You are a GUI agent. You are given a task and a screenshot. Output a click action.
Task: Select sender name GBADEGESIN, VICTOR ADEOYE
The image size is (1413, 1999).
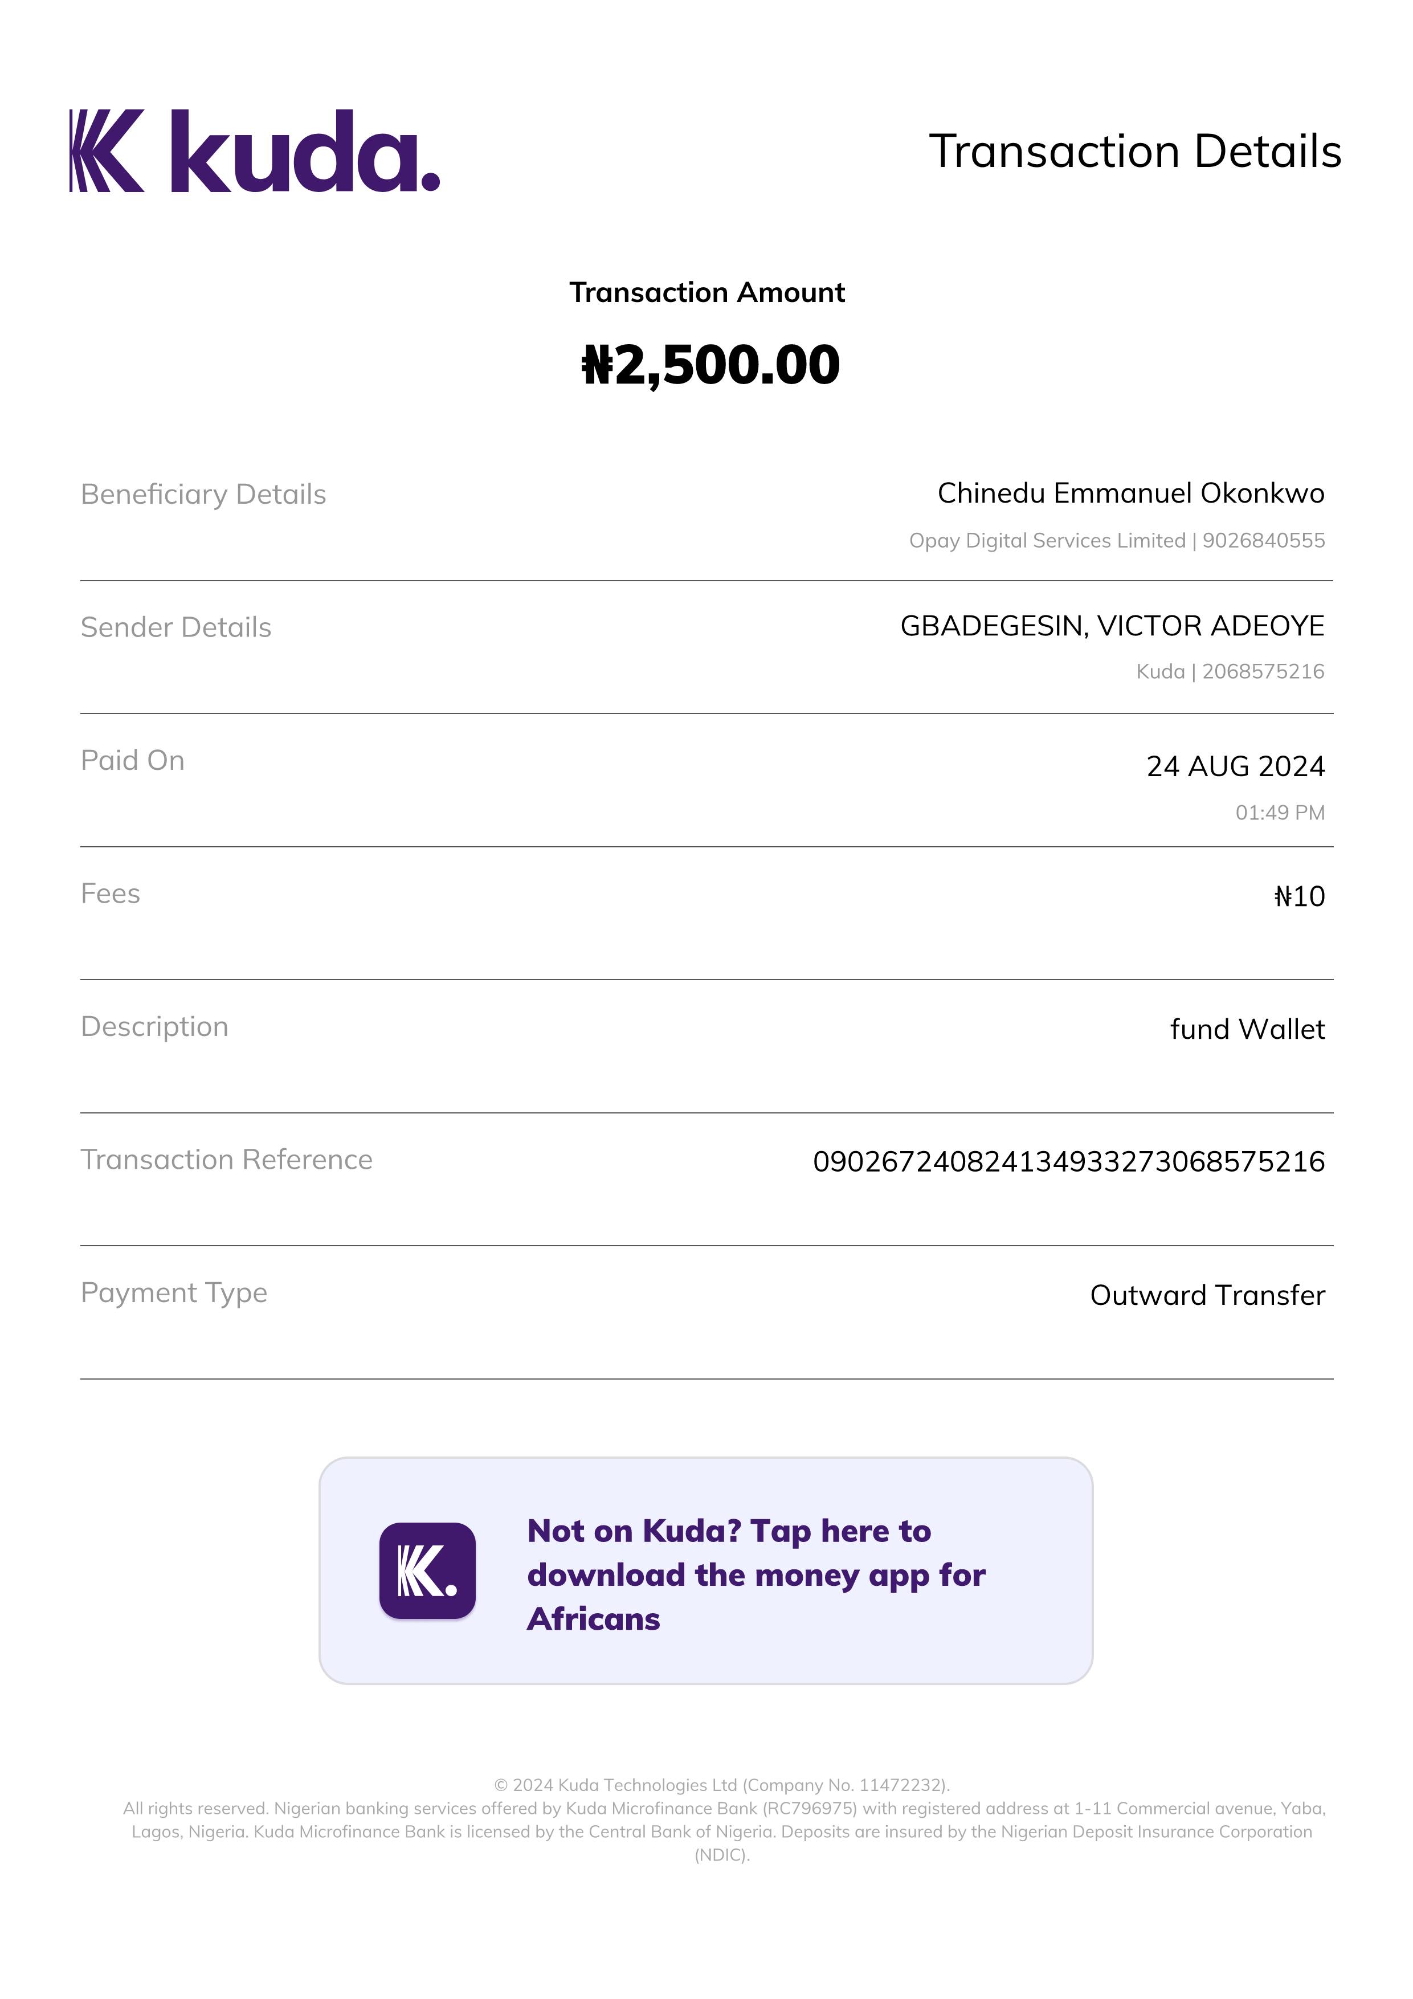point(1112,626)
